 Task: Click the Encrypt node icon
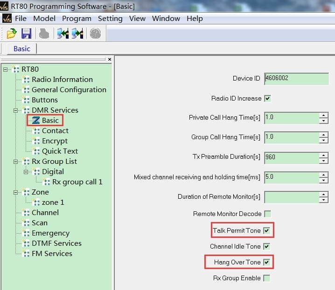(x=36, y=141)
